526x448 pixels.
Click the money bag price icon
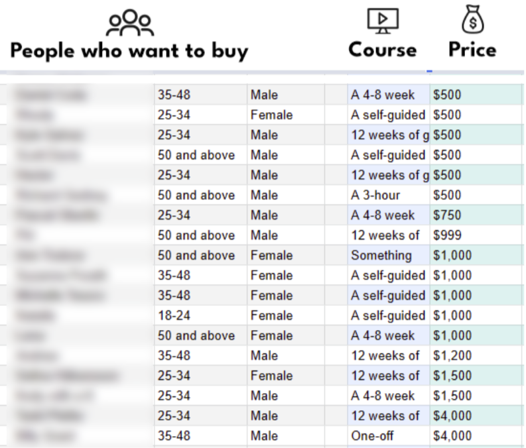[473, 19]
